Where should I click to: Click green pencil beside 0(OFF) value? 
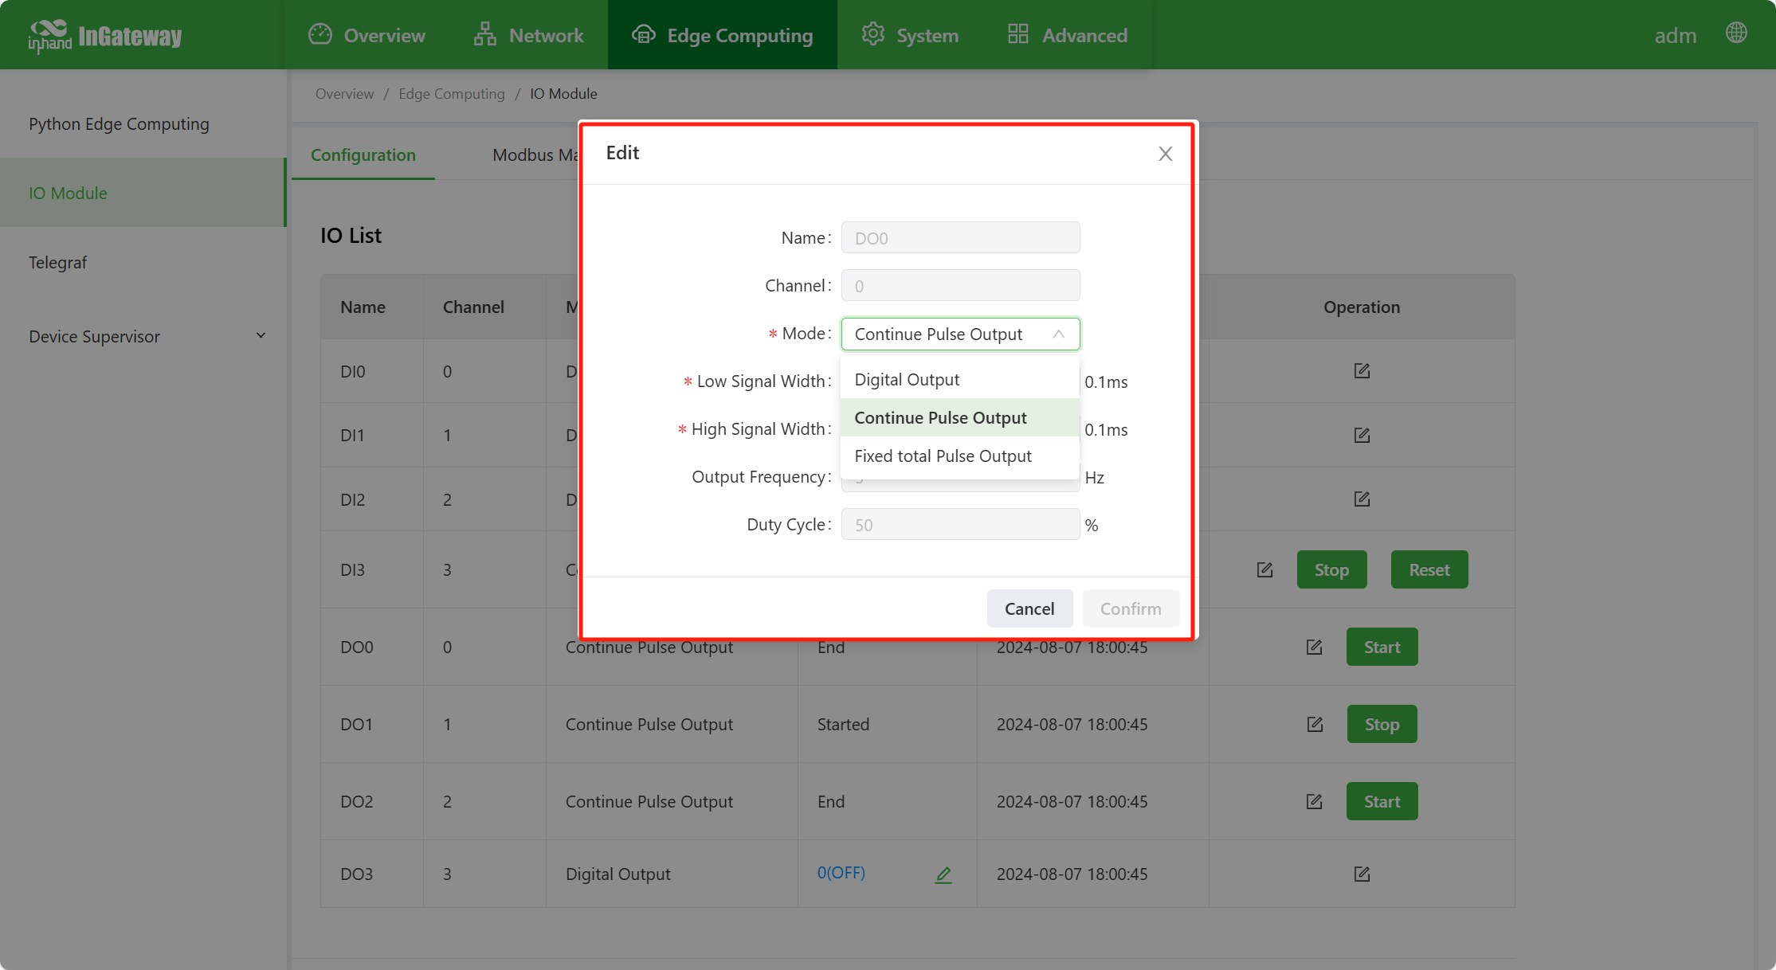click(943, 874)
